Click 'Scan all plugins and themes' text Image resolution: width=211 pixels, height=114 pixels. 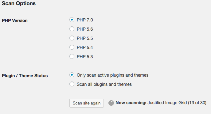(x=104, y=84)
